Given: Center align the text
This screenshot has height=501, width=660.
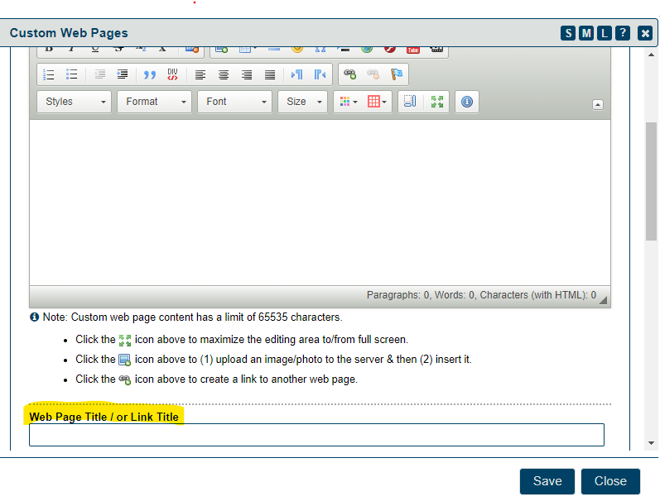Looking at the screenshot, I should 224,74.
